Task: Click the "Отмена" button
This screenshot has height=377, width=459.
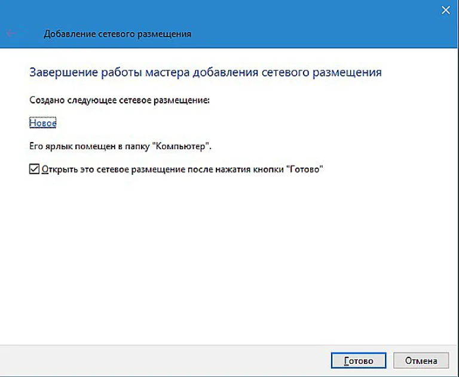Action: (421, 361)
